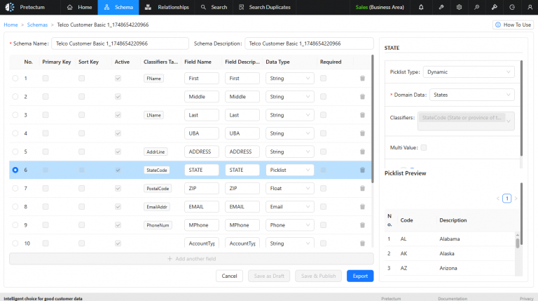
Task: Click the Documentation footer link
Action: tap(453, 299)
